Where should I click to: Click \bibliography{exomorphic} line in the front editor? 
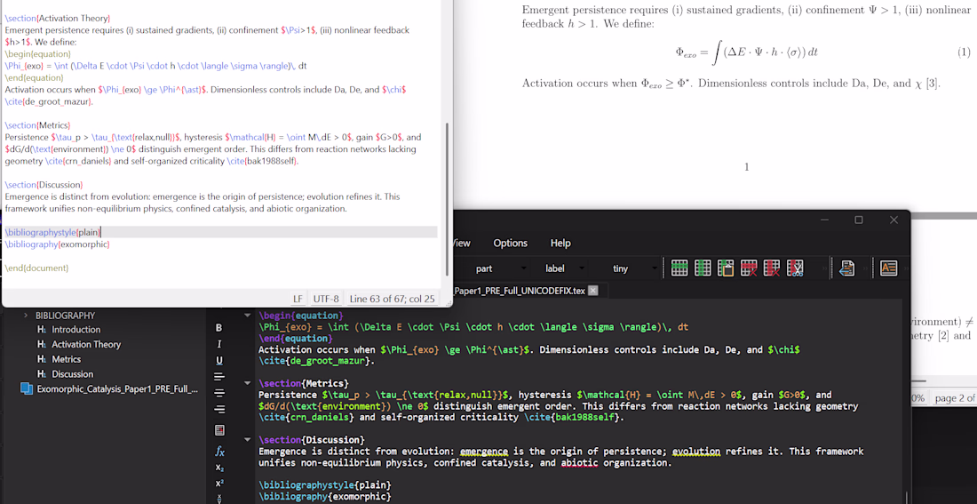[58, 244]
